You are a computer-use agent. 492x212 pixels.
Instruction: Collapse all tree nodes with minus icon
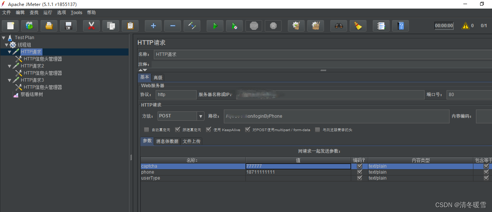(x=172, y=26)
